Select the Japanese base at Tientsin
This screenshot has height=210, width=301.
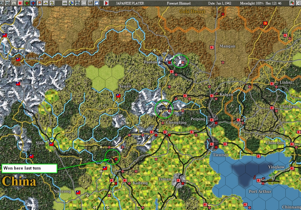point(212,144)
